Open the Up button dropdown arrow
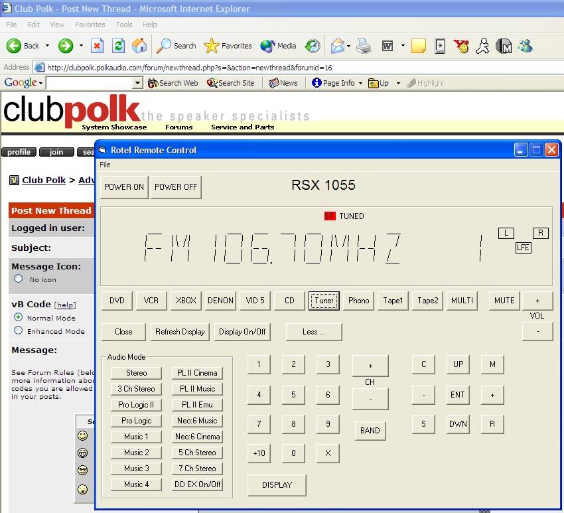 coord(398,83)
